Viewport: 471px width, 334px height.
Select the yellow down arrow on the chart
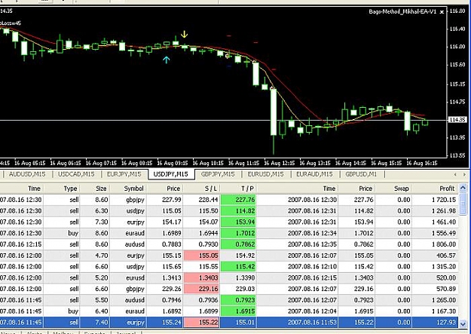[x=184, y=34]
